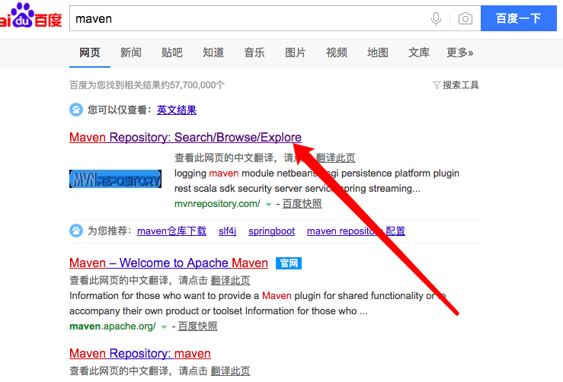The width and height of the screenshot is (563, 382).
Task: Click the slf4j suggestion link
Action: pos(227,231)
